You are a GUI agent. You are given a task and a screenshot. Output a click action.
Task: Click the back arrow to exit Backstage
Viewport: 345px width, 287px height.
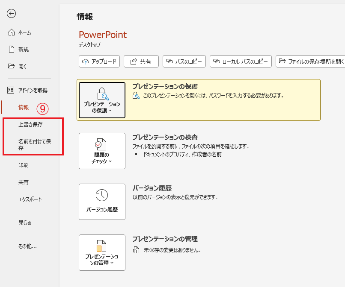pyautogui.click(x=11, y=14)
